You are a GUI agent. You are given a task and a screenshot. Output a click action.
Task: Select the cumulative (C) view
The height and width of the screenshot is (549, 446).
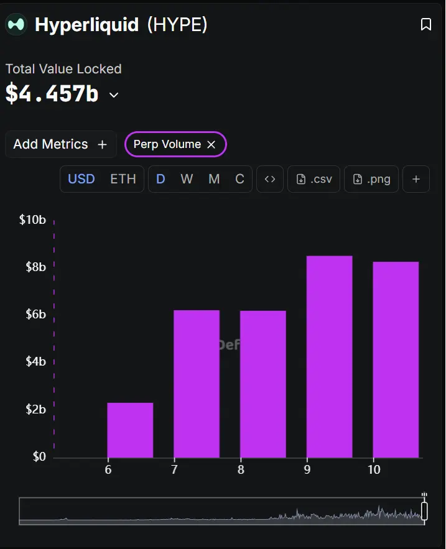click(x=239, y=179)
